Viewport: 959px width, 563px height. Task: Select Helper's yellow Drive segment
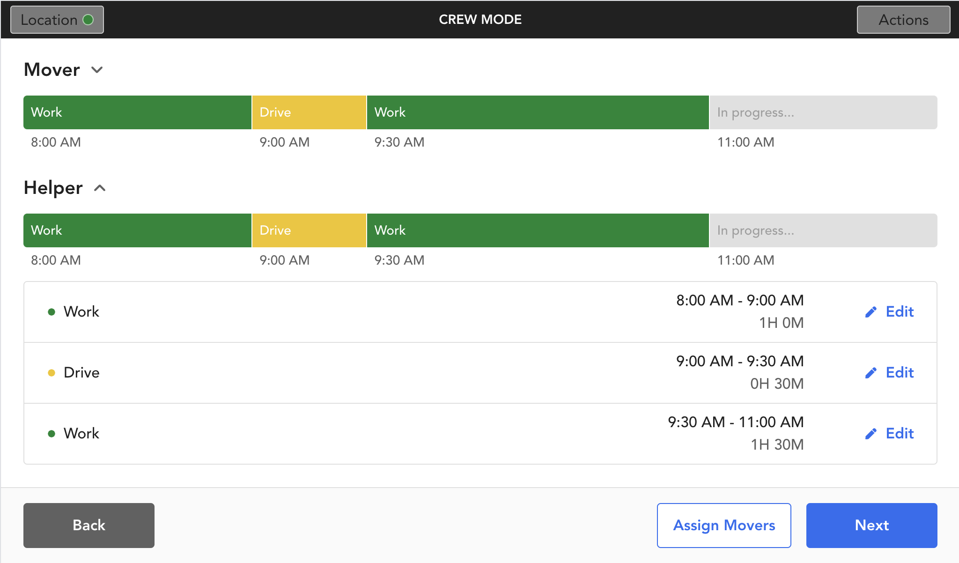(309, 230)
